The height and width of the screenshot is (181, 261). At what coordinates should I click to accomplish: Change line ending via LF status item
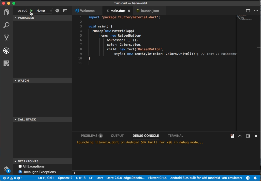tap(91, 178)
